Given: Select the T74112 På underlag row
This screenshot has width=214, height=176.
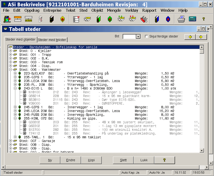Looking at the screenshot, I should (x=110, y=134).
